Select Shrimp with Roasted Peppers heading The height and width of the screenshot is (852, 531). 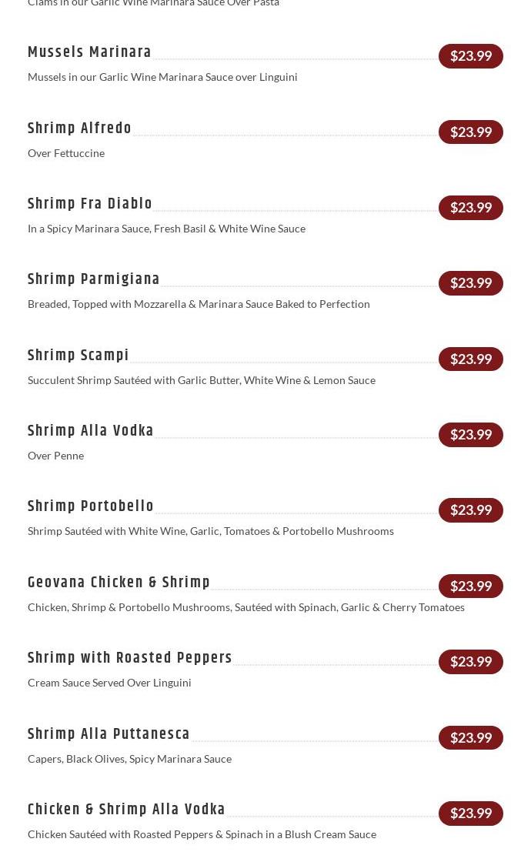pos(130,658)
